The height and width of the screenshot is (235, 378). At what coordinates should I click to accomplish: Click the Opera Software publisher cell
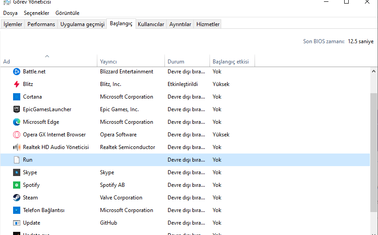118,135
